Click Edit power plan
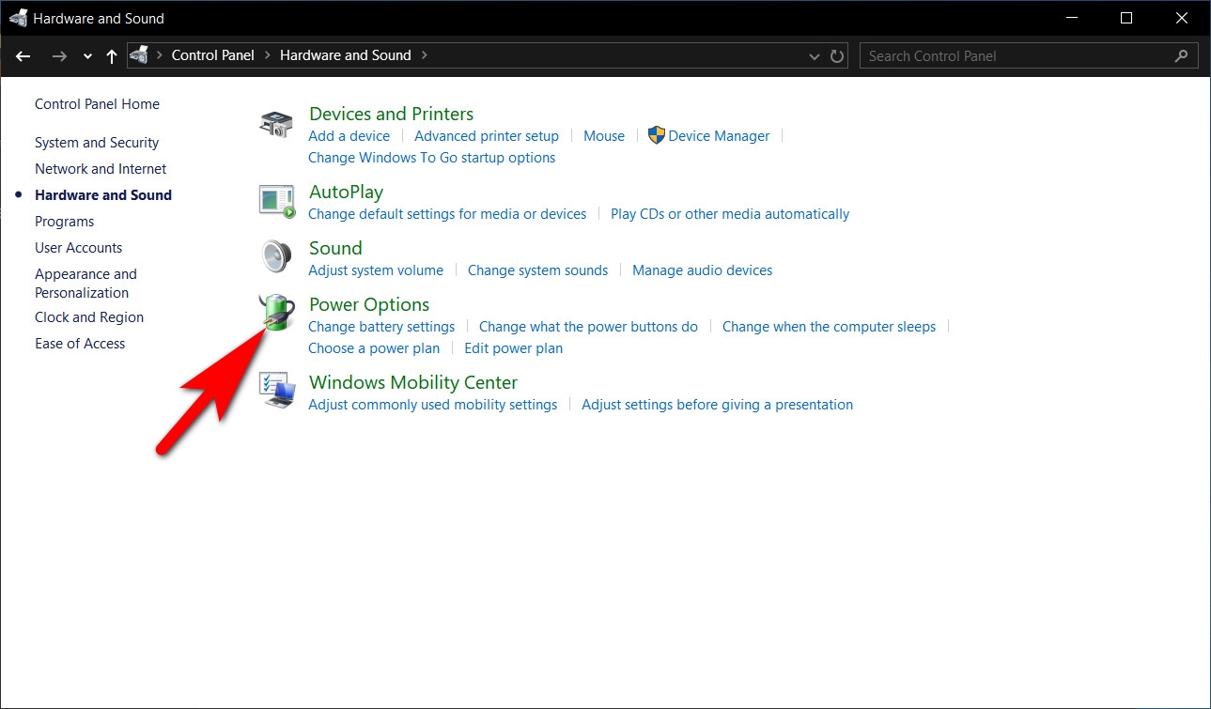 [x=513, y=348]
